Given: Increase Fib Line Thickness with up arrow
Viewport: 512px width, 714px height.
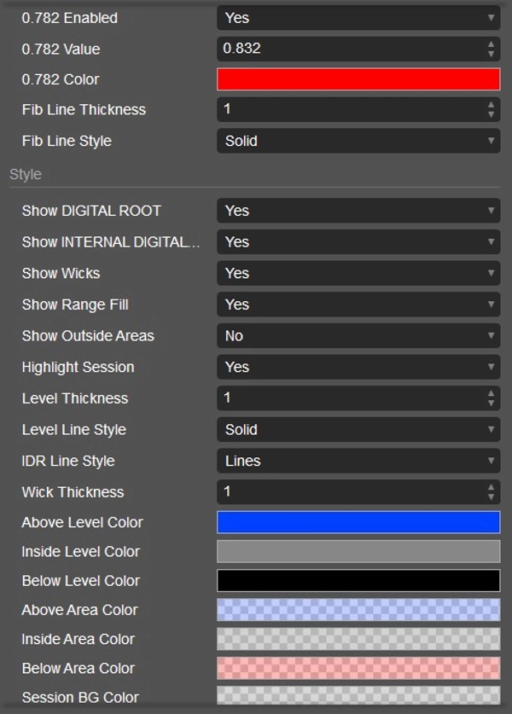Looking at the screenshot, I should tap(491, 105).
